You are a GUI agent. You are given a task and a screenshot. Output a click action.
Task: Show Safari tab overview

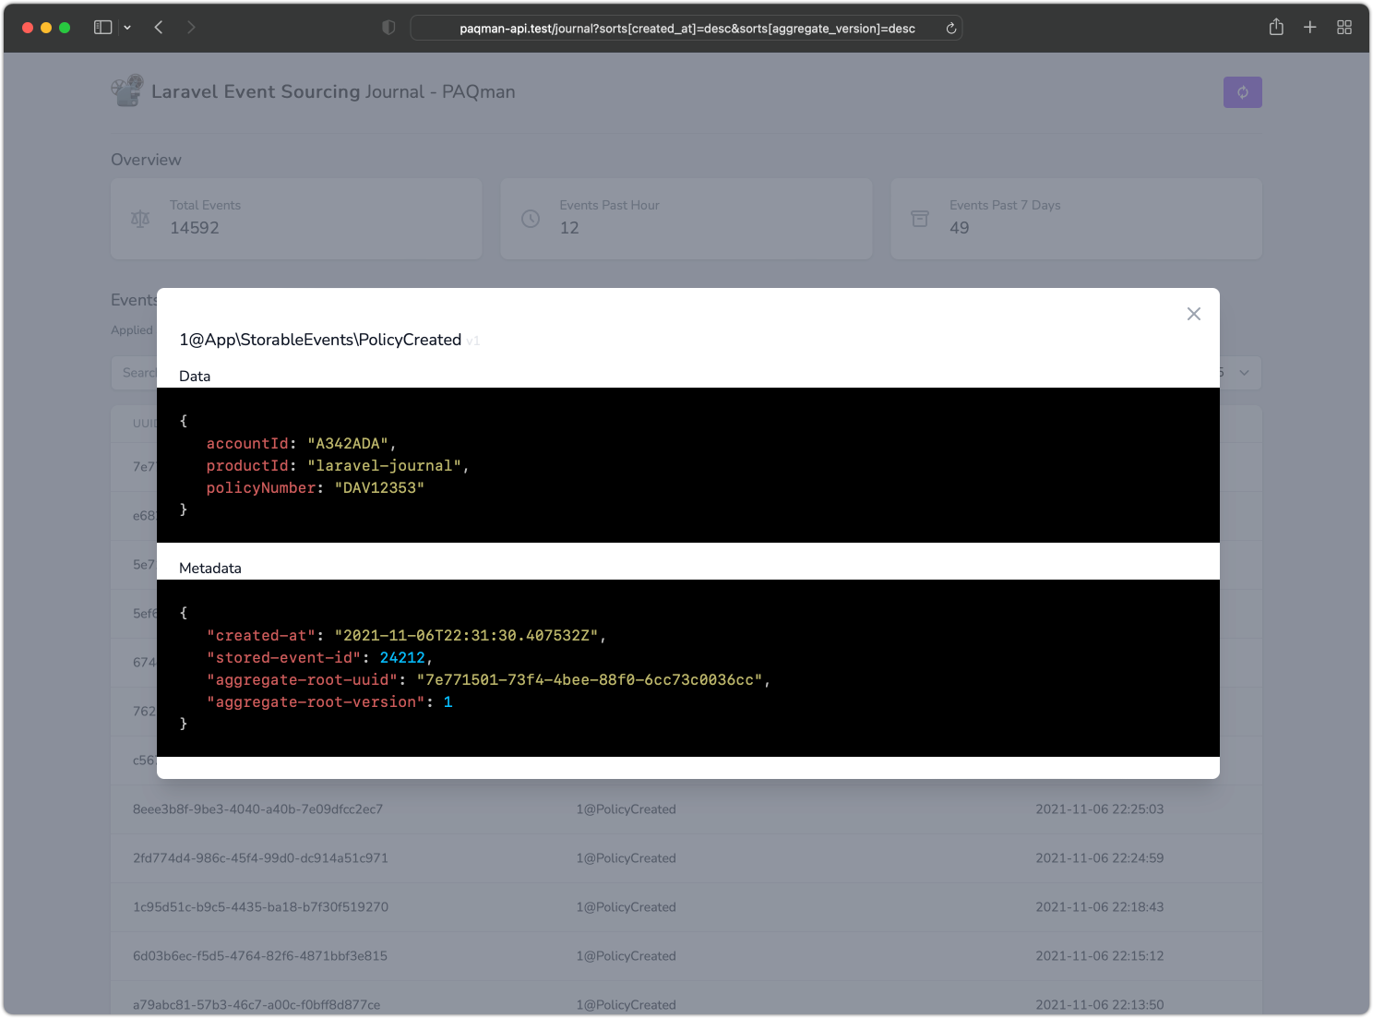1344,28
